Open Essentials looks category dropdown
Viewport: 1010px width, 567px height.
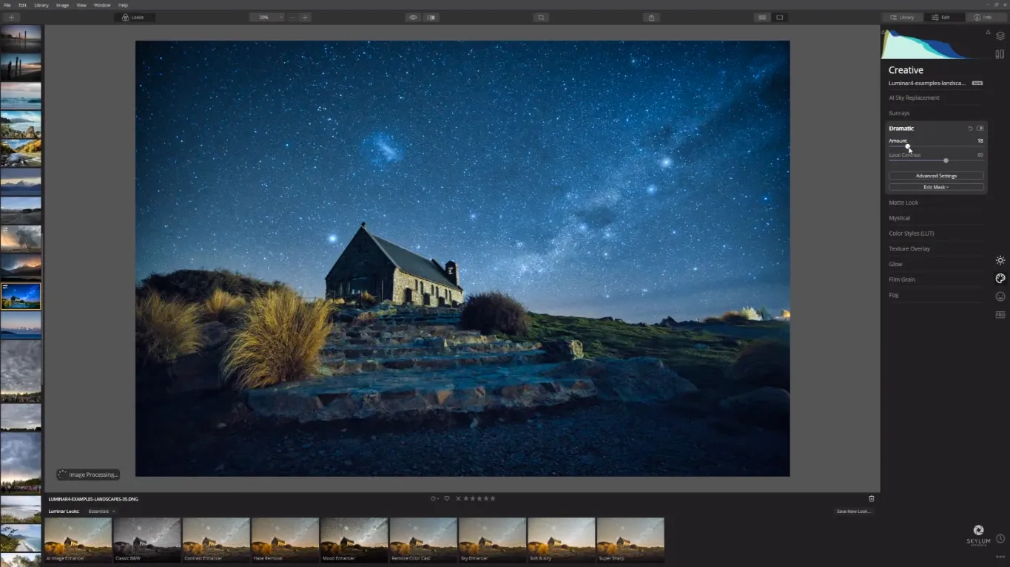coord(101,512)
